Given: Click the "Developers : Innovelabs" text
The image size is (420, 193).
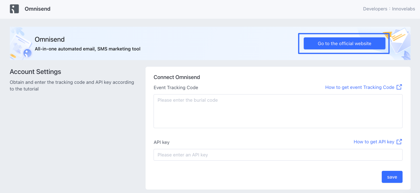Looking at the screenshot, I should [x=389, y=9].
